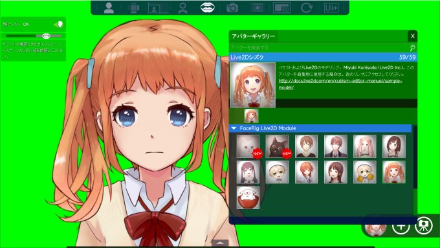Select the orange twin-tail Shizuku avatar thumbnail

coord(394,172)
